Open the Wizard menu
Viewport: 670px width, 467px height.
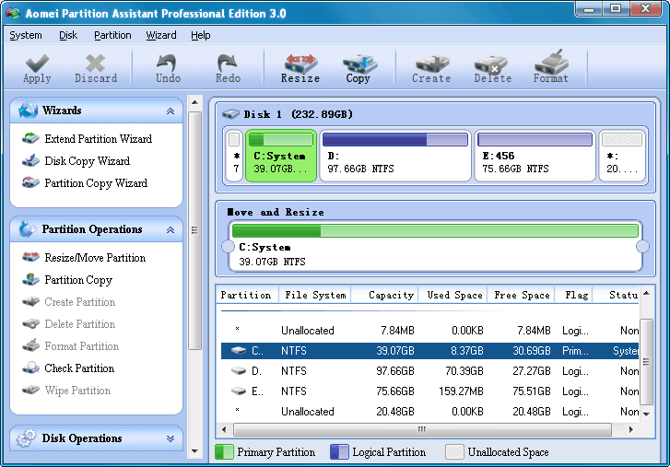[x=161, y=35]
